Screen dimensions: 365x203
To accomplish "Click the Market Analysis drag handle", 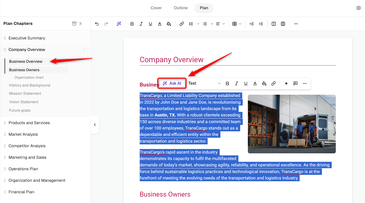I will click(x=5, y=134).
